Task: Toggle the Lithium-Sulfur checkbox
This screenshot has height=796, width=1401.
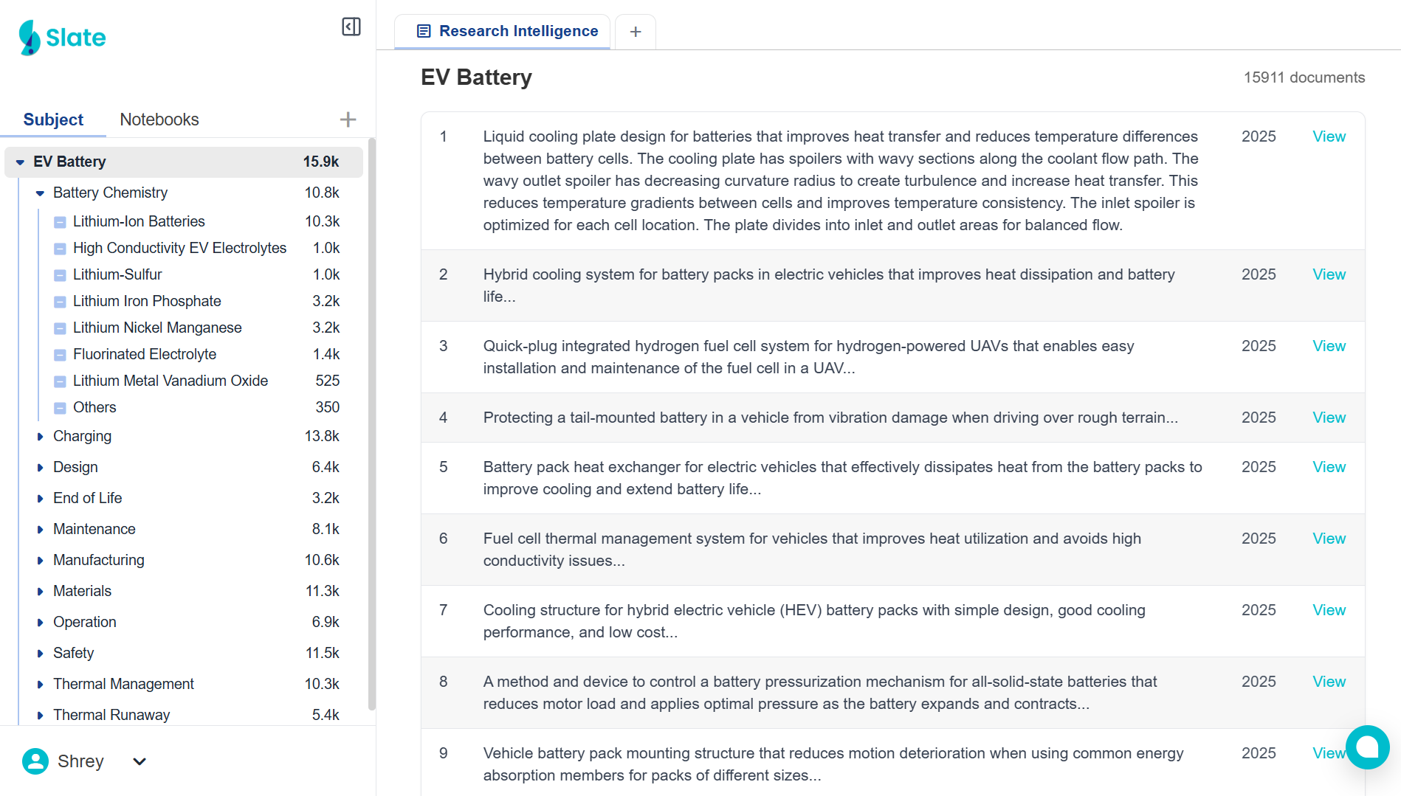Action: pyautogui.click(x=61, y=275)
